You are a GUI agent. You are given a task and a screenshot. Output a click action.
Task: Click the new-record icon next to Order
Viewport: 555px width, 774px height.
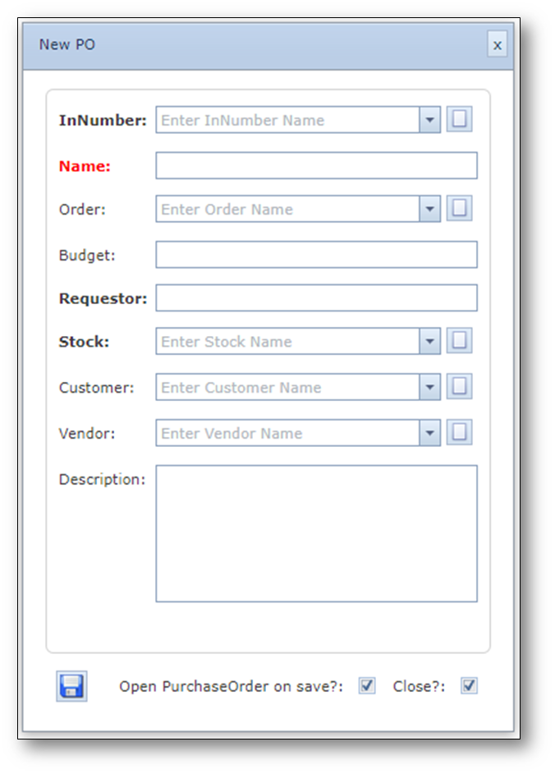[459, 208]
